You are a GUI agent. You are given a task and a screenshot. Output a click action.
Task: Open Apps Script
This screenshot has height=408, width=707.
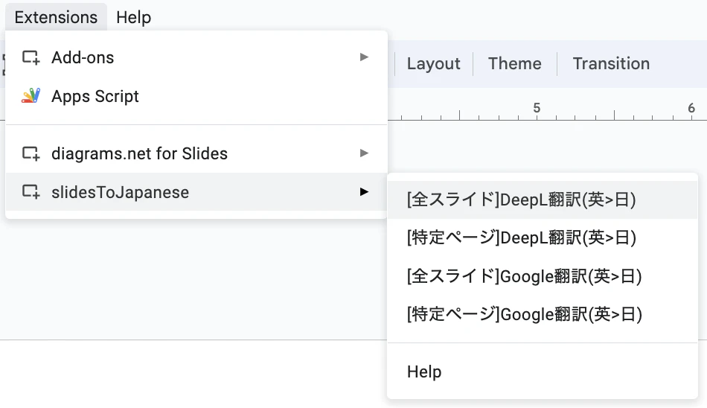(196, 96)
